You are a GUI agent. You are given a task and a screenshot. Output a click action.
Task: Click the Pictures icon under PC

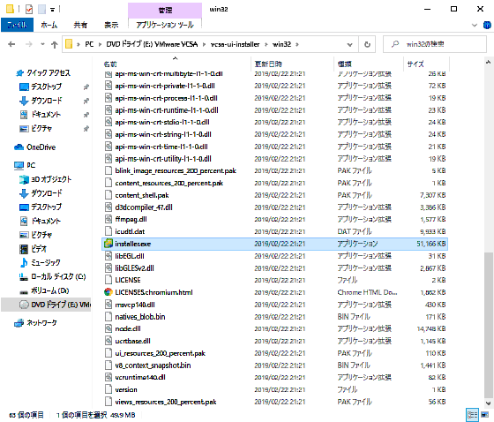pyautogui.click(x=24, y=235)
